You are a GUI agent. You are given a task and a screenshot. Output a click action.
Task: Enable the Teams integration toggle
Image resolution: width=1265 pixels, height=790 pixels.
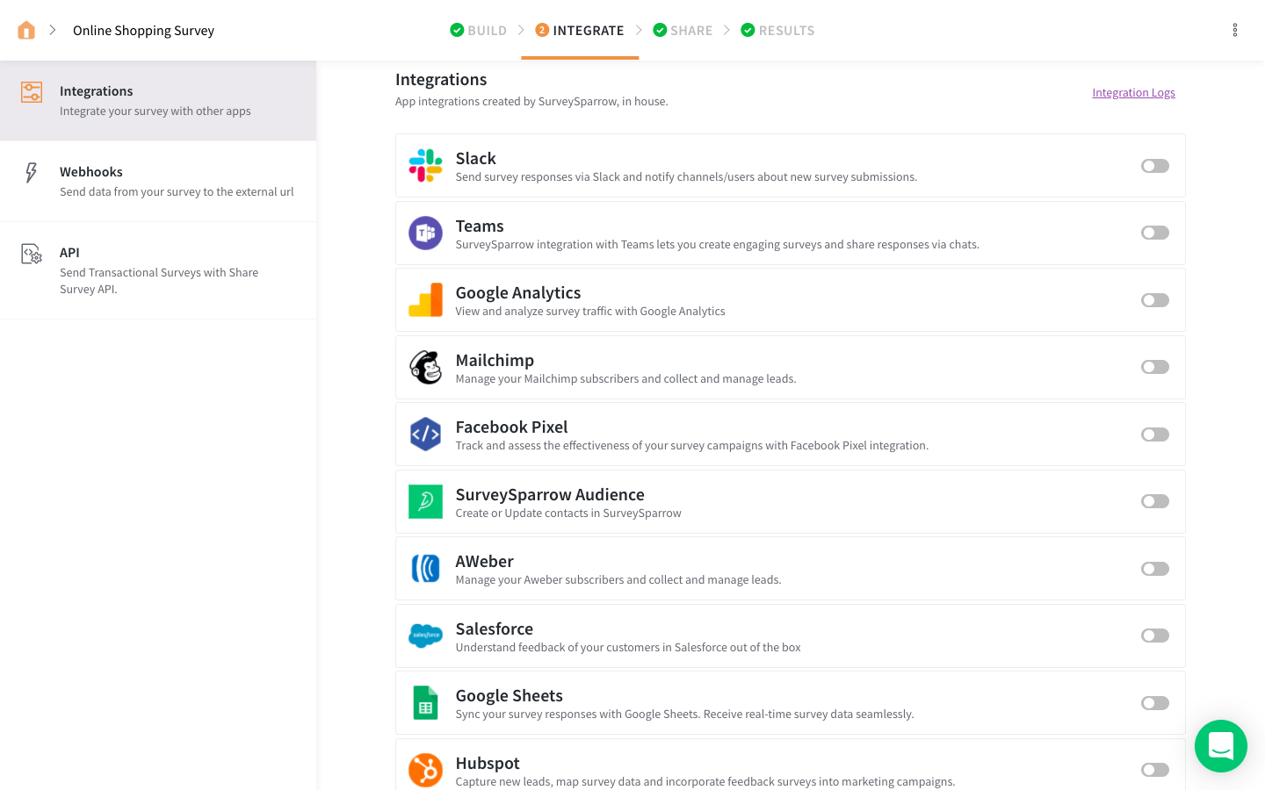(1155, 233)
